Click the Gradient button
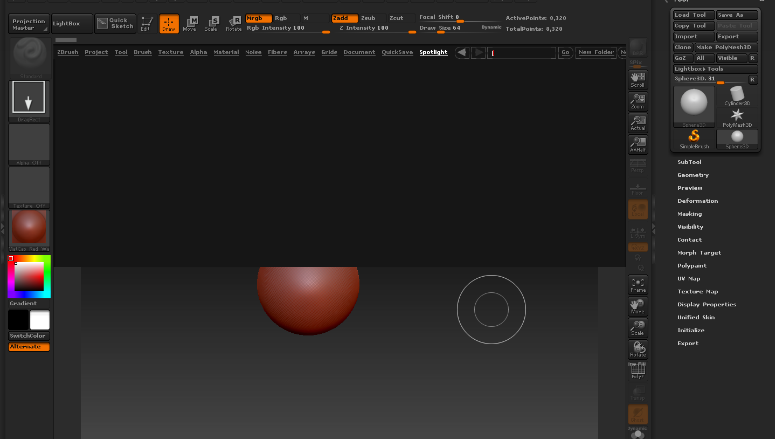776x439 pixels. pyautogui.click(x=29, y=304)
